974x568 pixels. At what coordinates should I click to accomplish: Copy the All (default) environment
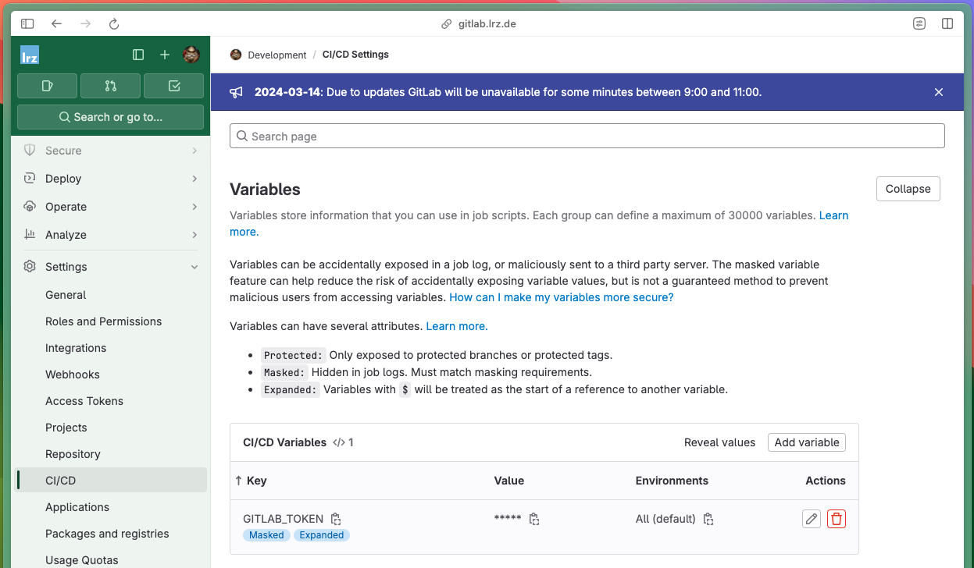pyautogui.click(x=708, y=519)
